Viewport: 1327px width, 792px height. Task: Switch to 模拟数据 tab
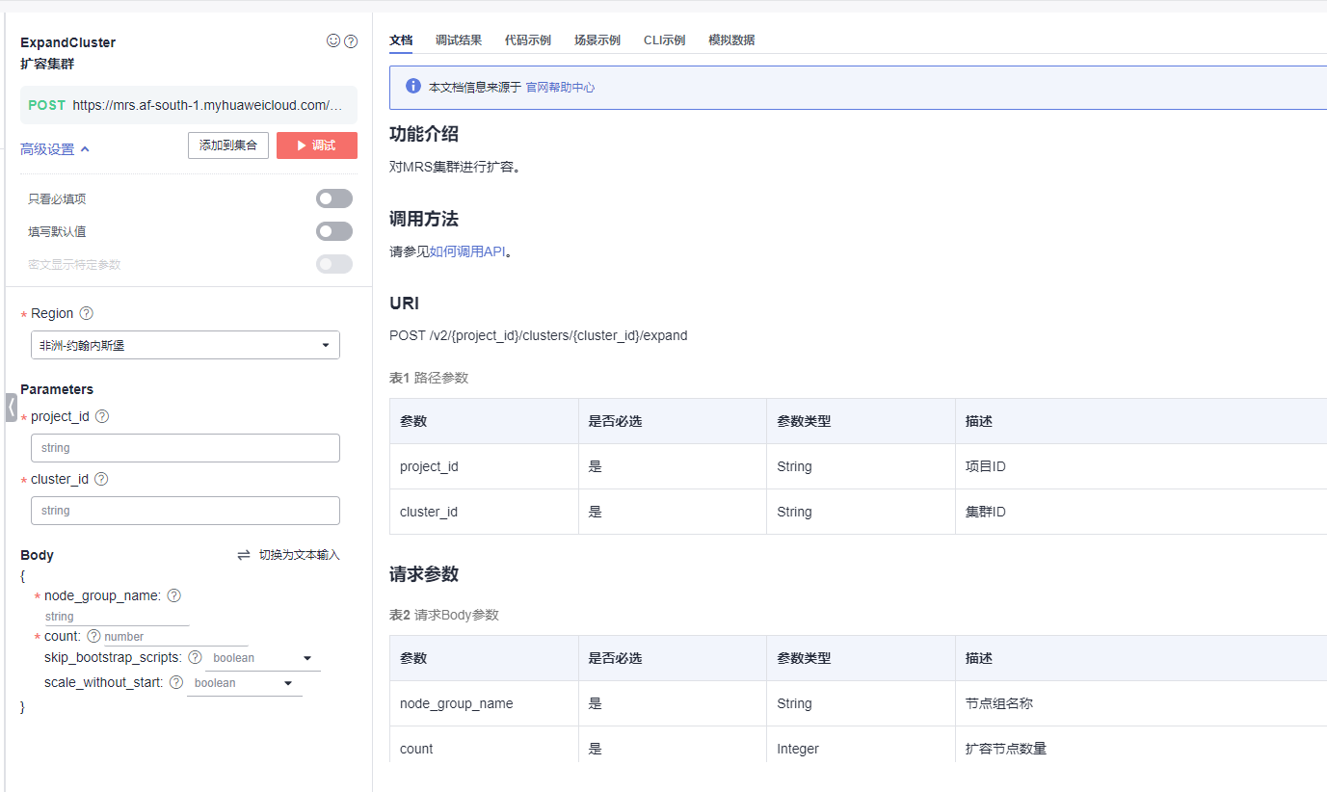(x=731, y=40)
